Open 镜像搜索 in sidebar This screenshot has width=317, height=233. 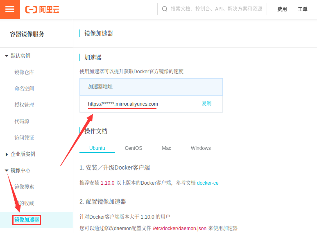tap(24, 186)
